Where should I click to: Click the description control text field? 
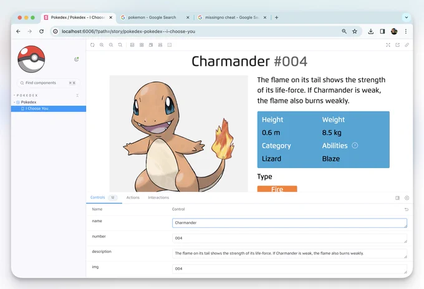point(289,253)
